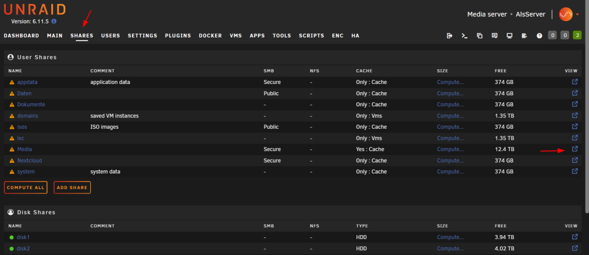This screenshot has height=255, width=589.
Task: Click the warning triangle next to appdata
Action: [12, 82]
